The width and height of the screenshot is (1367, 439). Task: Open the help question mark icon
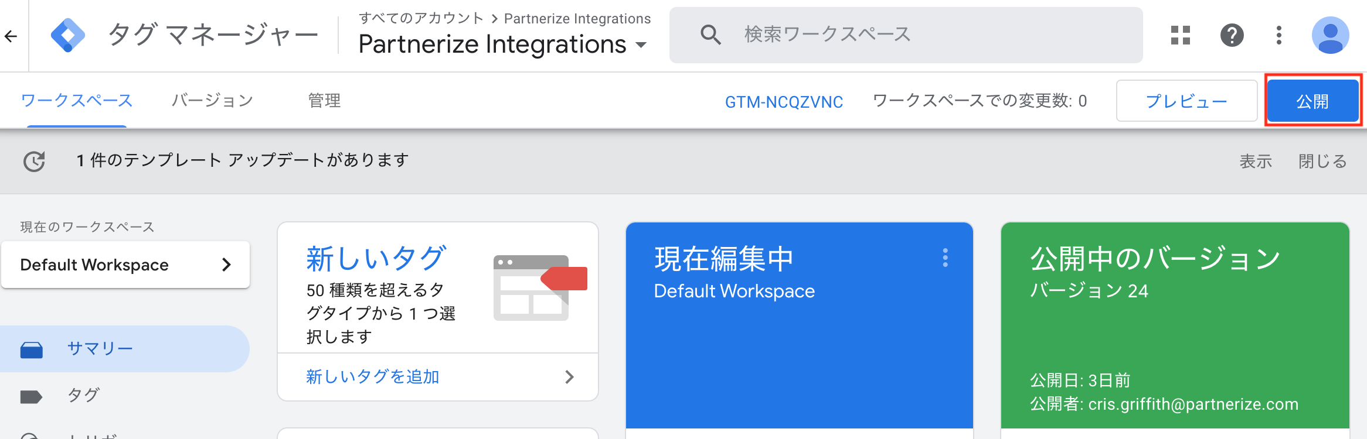pyautogui.click(x=1232, y=35)
